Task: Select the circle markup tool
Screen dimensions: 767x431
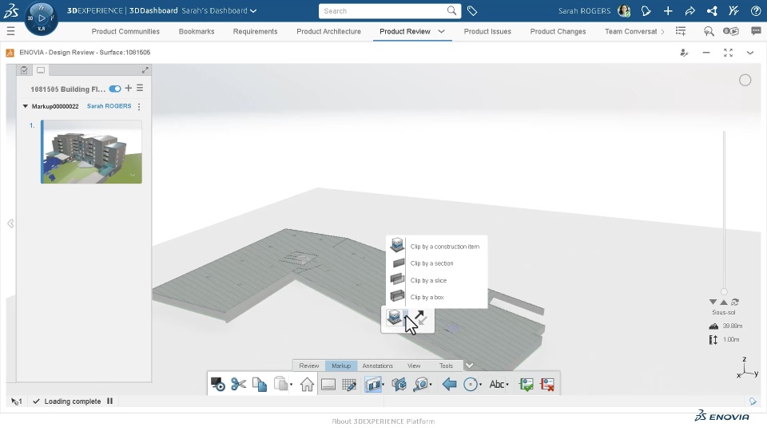Action: pyautogui.click(x=471, y=385)
